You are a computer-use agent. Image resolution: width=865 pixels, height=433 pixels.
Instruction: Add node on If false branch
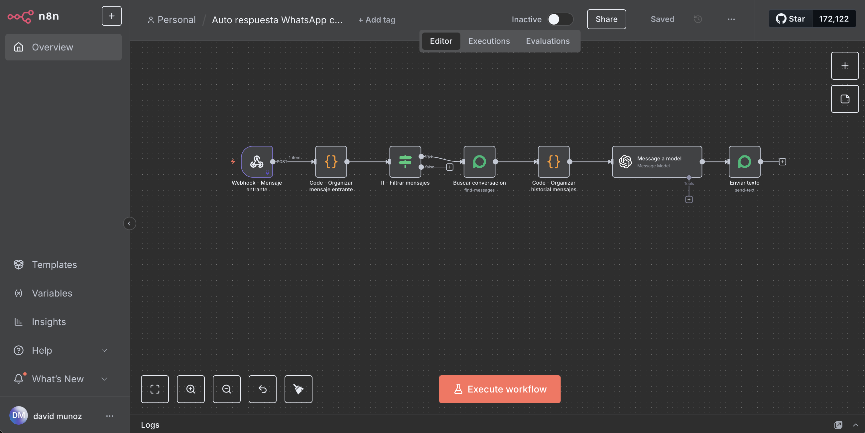[449, 167]
